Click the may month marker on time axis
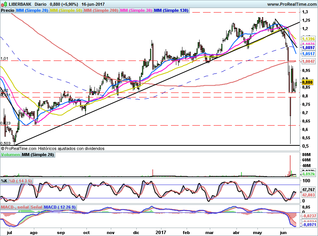318x236 pixels. tap(257, 233)
